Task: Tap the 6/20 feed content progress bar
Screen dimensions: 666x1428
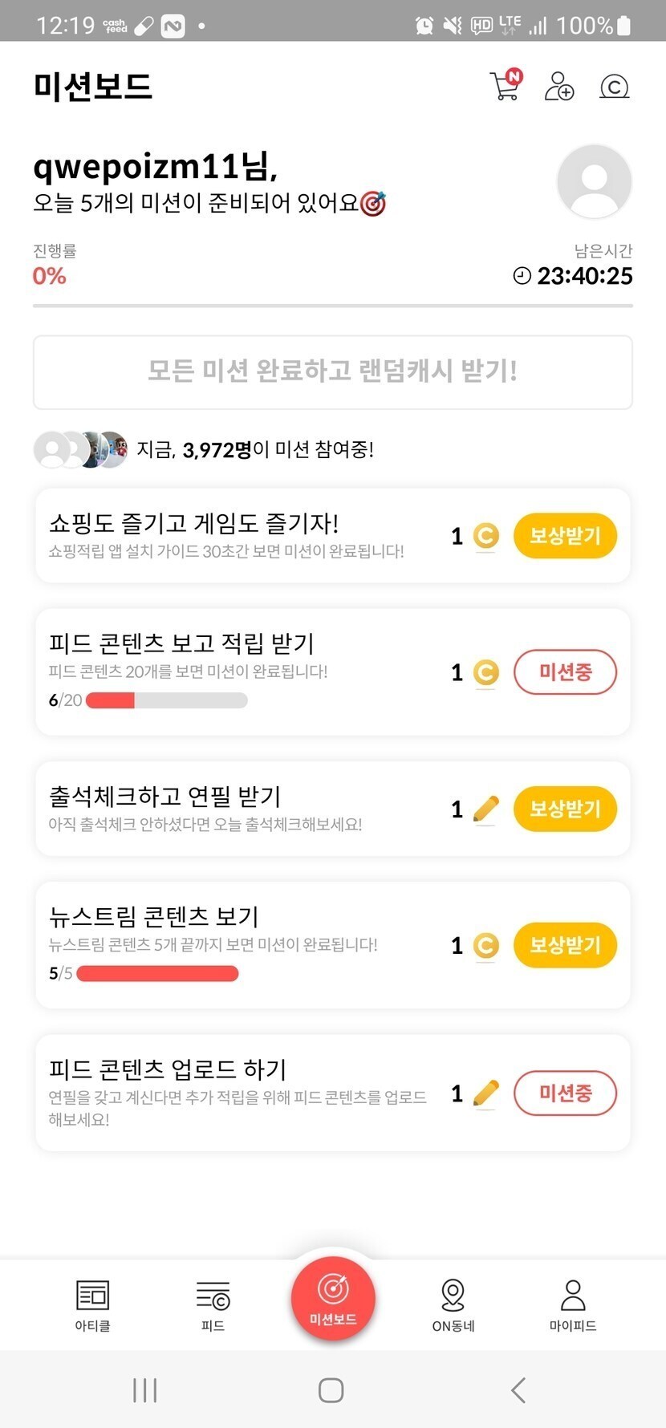Action: 166,700
